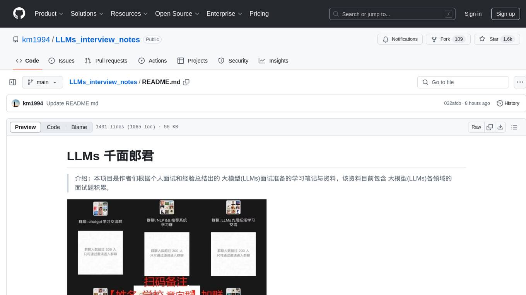The height and width of the screenshot is (295, 526).
Task: Open the main branch selector dropdown
Action: 43,82
